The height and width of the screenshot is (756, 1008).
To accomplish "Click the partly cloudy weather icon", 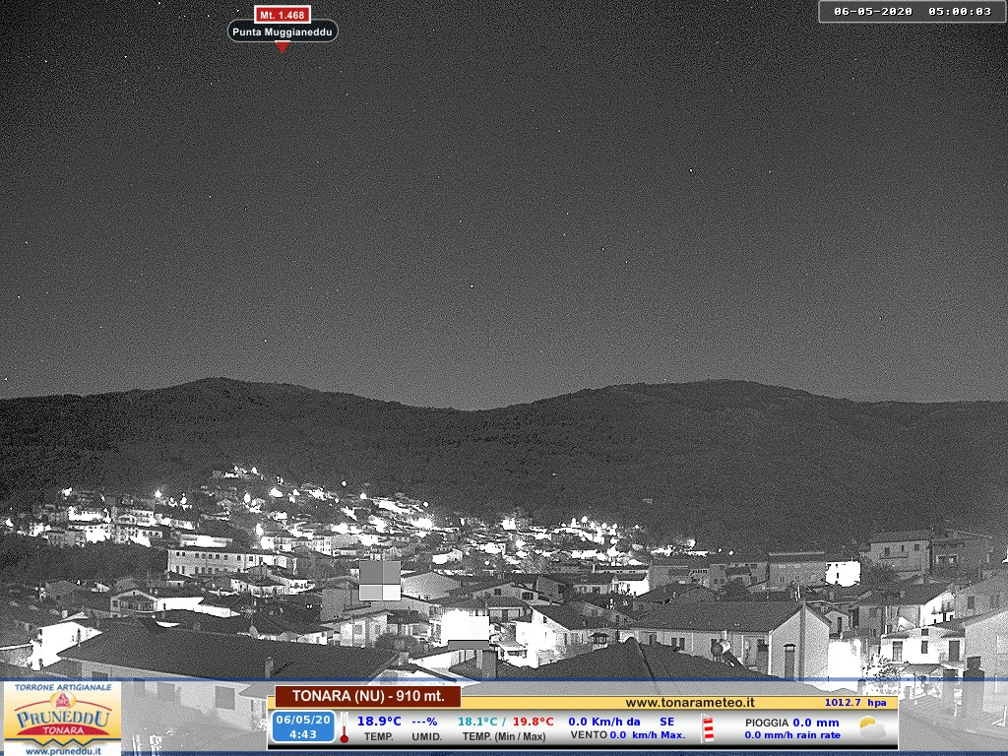I will pyautogui.click(x=871, y=728).
